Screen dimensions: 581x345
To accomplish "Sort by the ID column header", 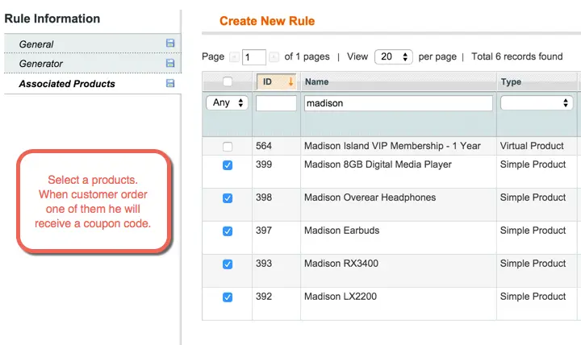I will click(277, 81).
